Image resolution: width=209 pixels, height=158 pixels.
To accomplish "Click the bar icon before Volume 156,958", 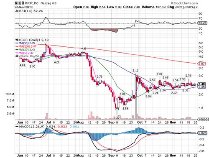I will (17, 56).
